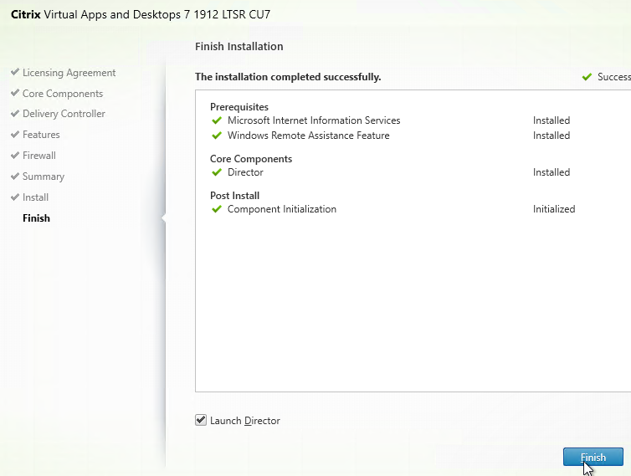Click Installed status for Windows Remote Assistance Feature
Image resolution: width=631 pixels, height=476 pixels.
(551, 136)
